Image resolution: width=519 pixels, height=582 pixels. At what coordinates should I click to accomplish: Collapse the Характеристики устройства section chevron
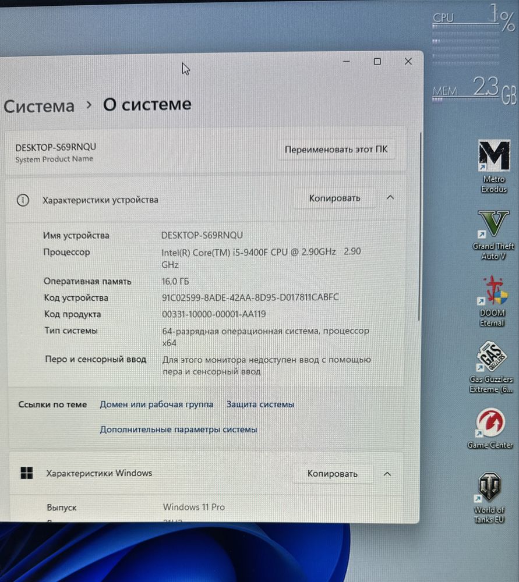coord(390,197)
